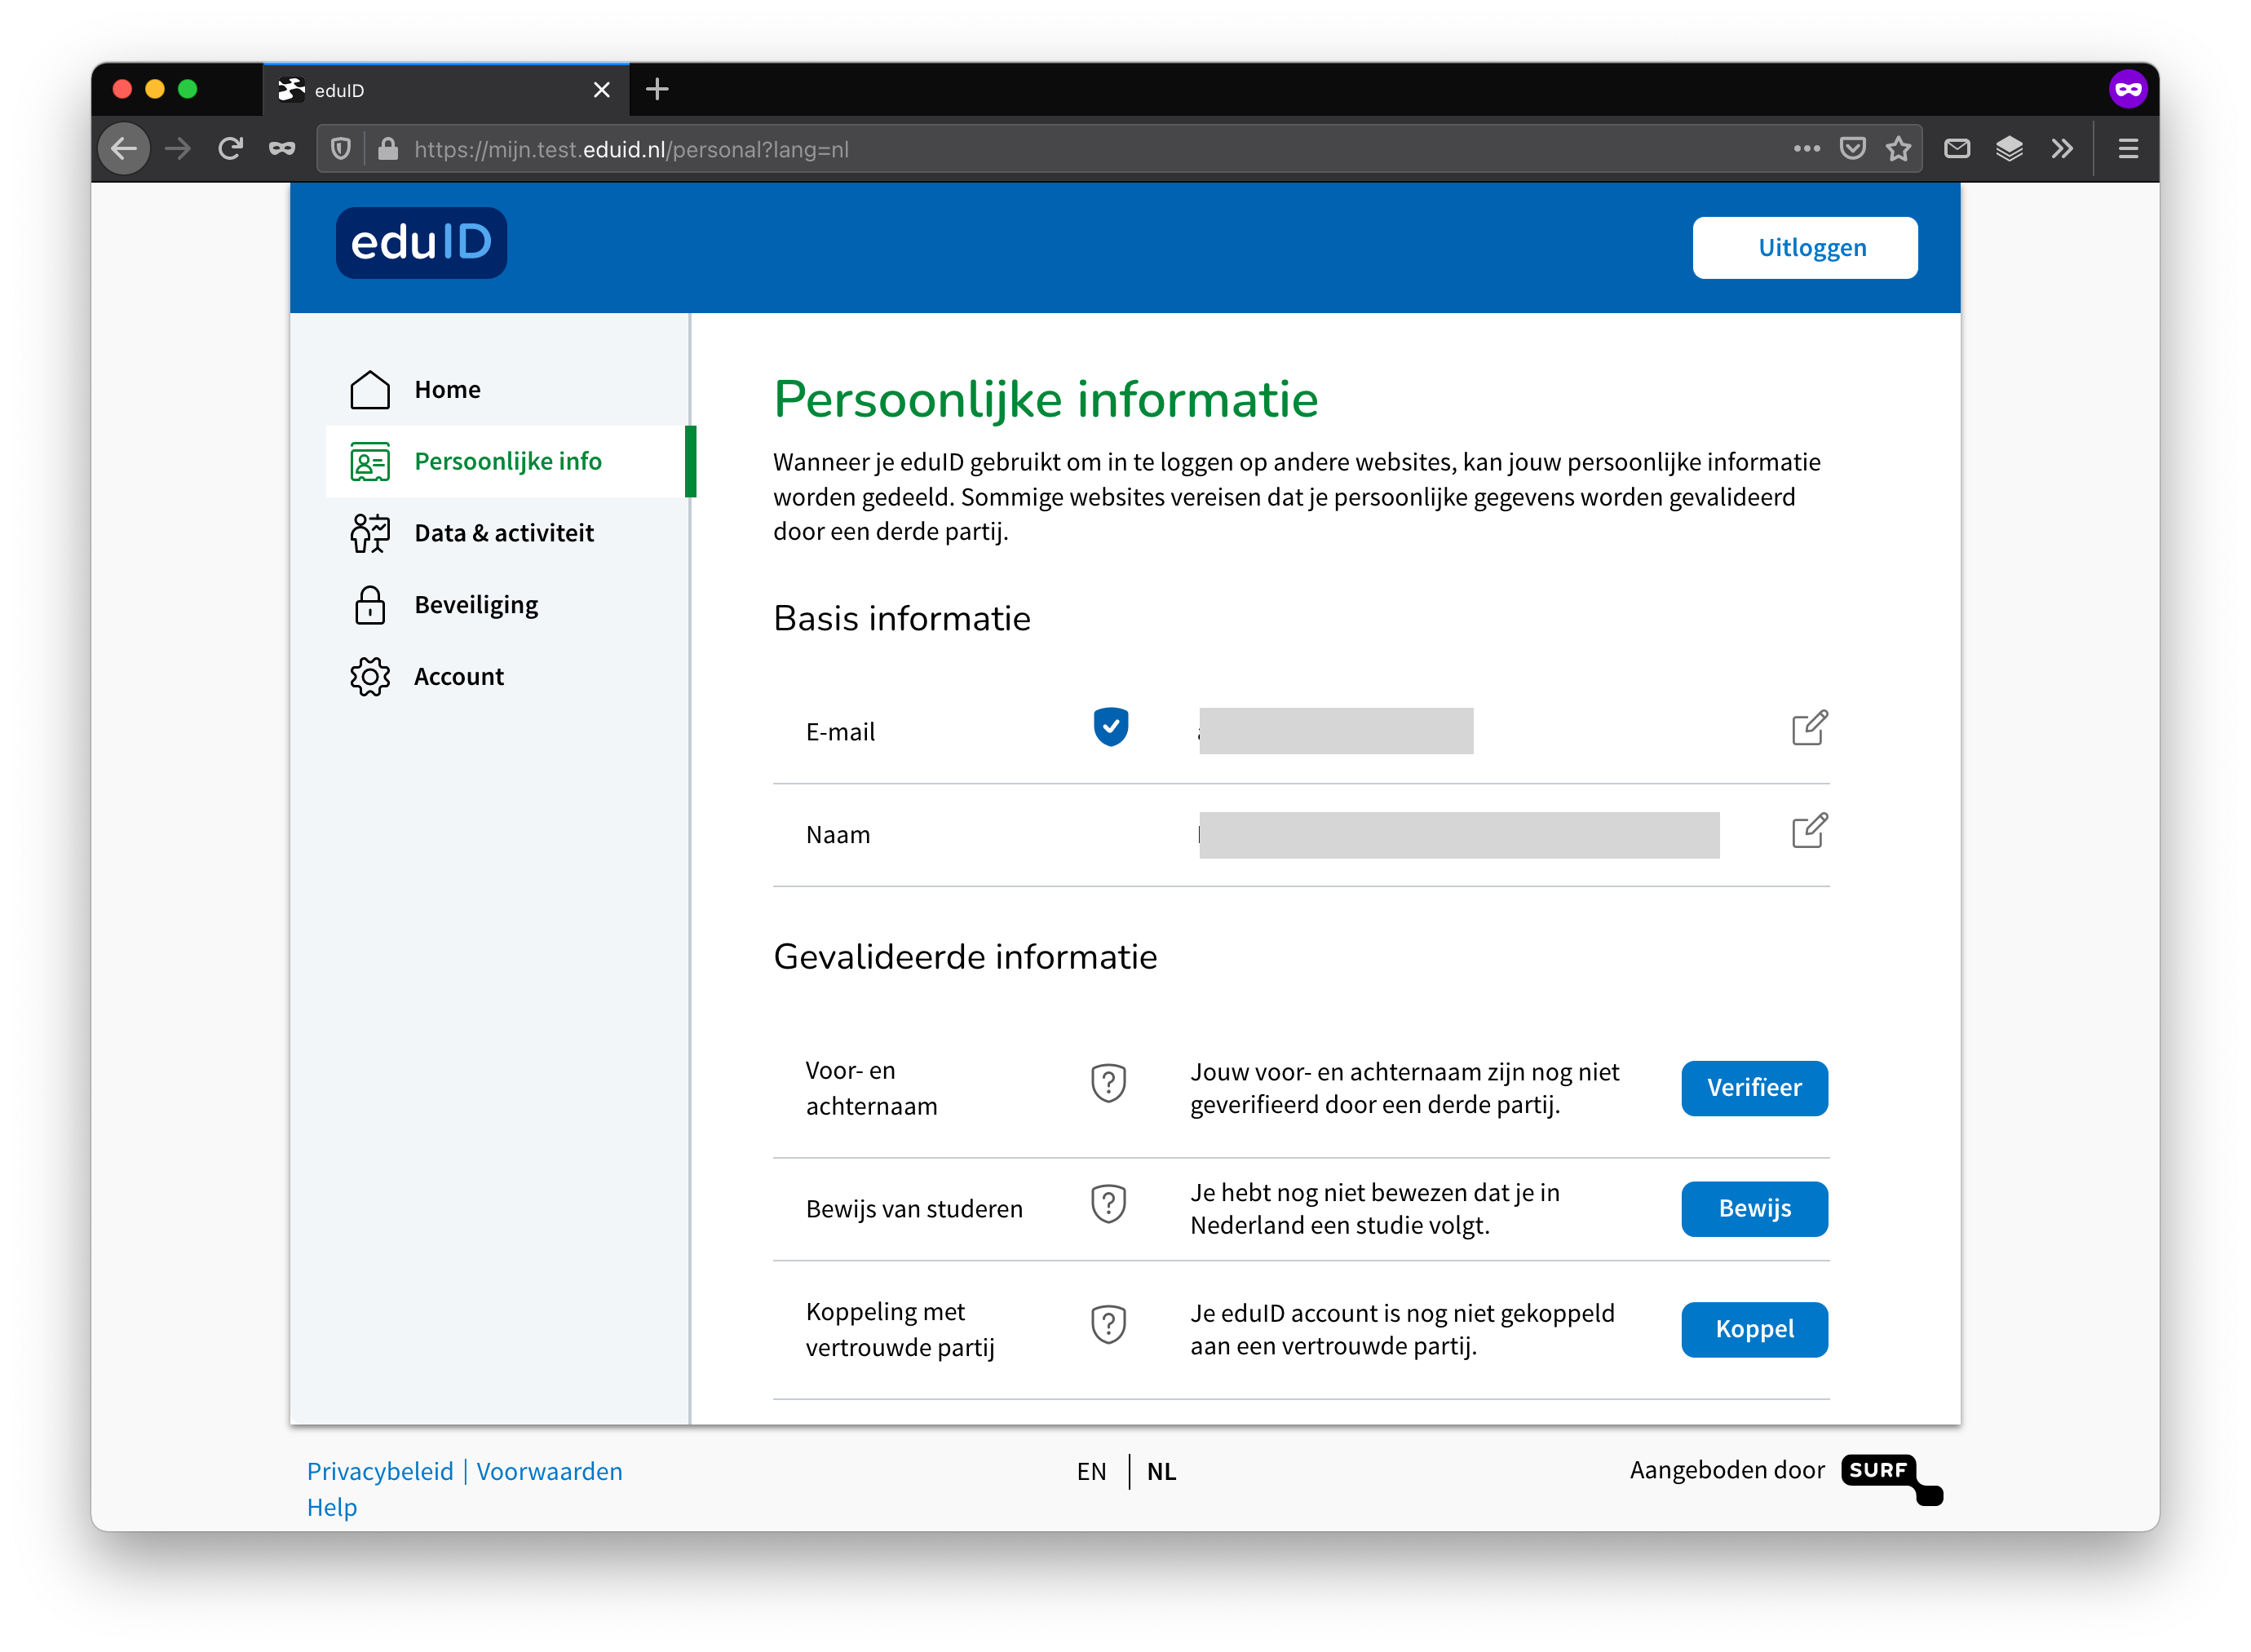Viewport: 2251px width, 1652px height.
Task: Click the 'Gevalideerde informatie' section heading
Action: point(965,957)
